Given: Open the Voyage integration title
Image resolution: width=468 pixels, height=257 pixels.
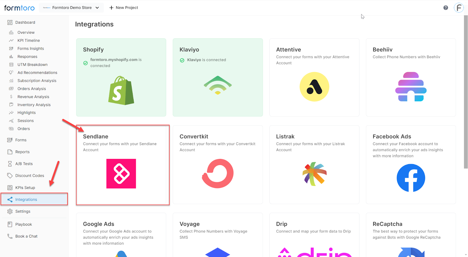Looking at the screenshot, I should point(190,224).
